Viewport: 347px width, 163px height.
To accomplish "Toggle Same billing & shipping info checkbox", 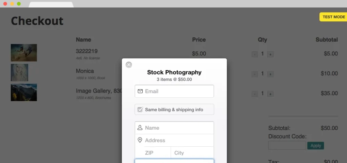I will (x=140, y=110).
